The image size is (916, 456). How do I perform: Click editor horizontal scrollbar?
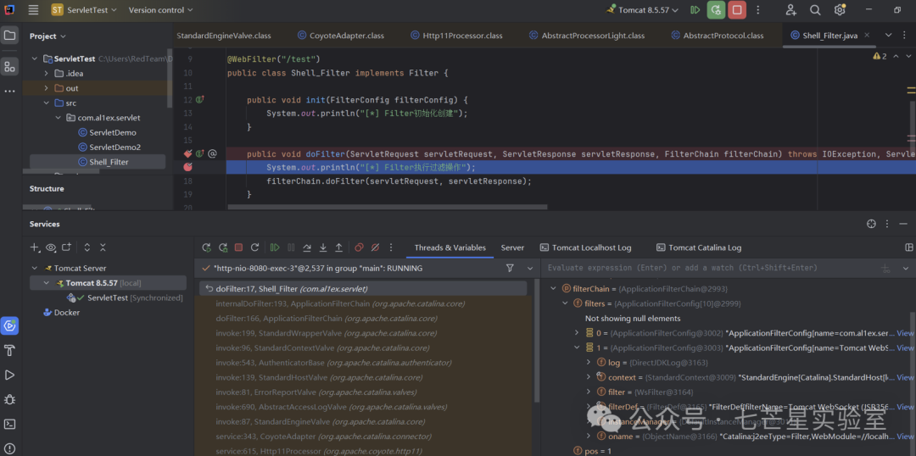[x=387, y=207]
